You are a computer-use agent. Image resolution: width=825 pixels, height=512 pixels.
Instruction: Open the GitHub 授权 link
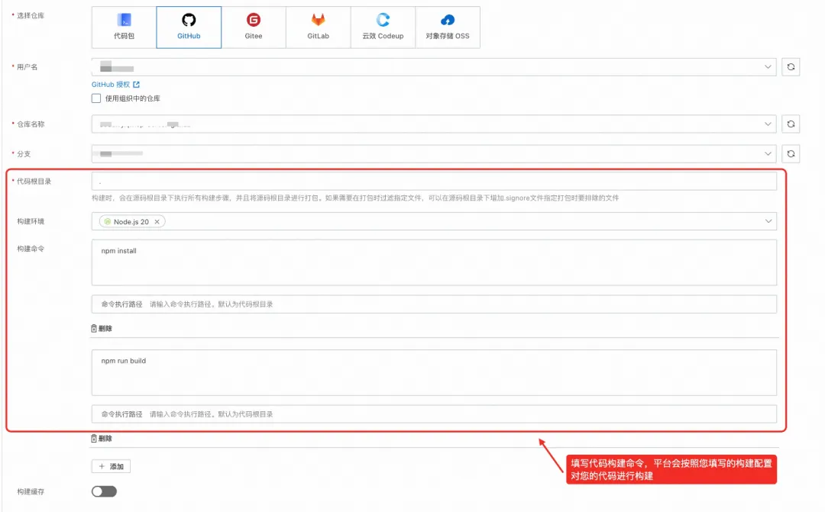point(111,84)
